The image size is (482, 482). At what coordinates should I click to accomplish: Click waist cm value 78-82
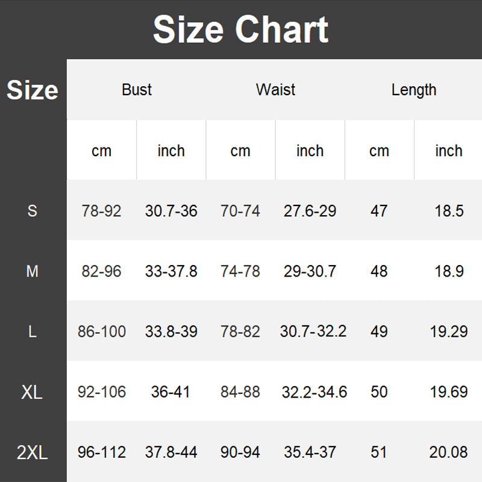click(240, 331)
